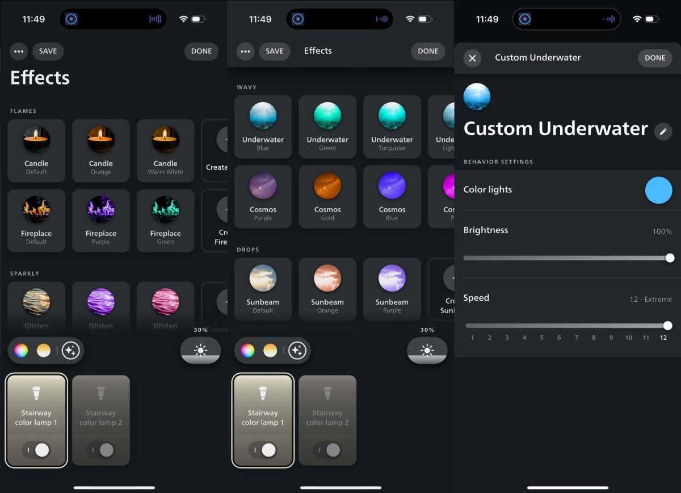Open three-dot more menu beside Effects title
This screenshot has width=681, height=493.
tap(245, 51)
